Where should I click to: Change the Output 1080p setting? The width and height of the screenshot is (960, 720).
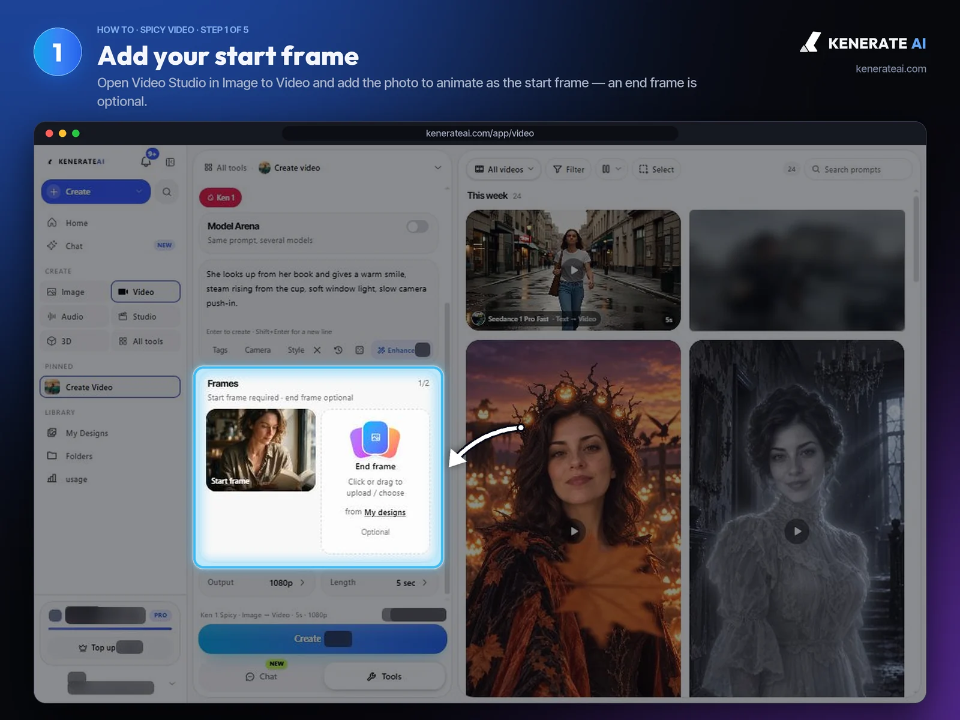coord(257,583)
